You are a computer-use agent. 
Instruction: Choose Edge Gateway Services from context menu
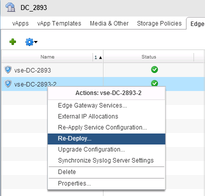click(106, 105)
